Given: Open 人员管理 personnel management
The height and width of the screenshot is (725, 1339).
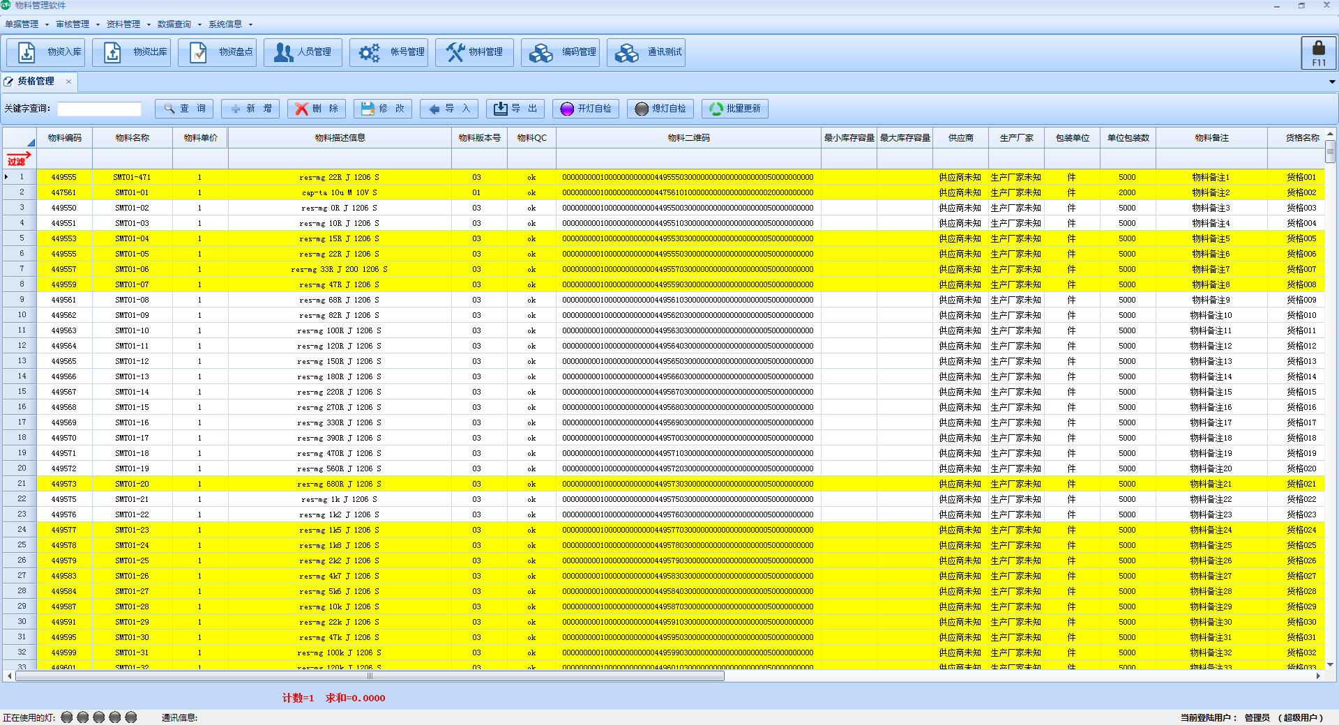Looking at the screenshot, I should (303, 52).
